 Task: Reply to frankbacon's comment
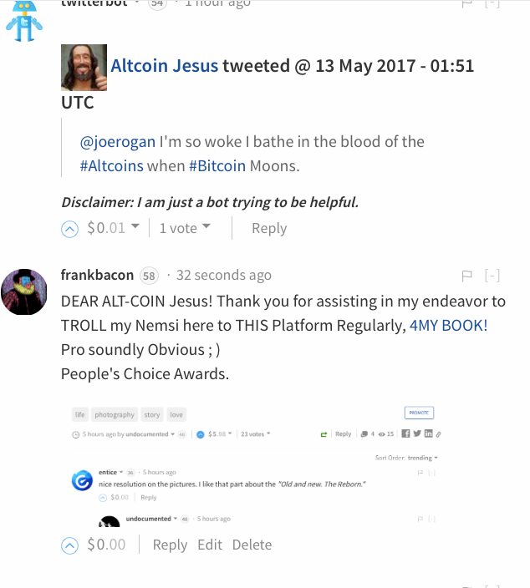tap(170, 545)
